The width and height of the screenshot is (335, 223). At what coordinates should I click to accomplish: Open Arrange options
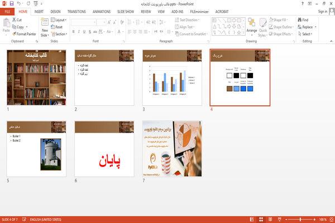(x=252, y=27)
